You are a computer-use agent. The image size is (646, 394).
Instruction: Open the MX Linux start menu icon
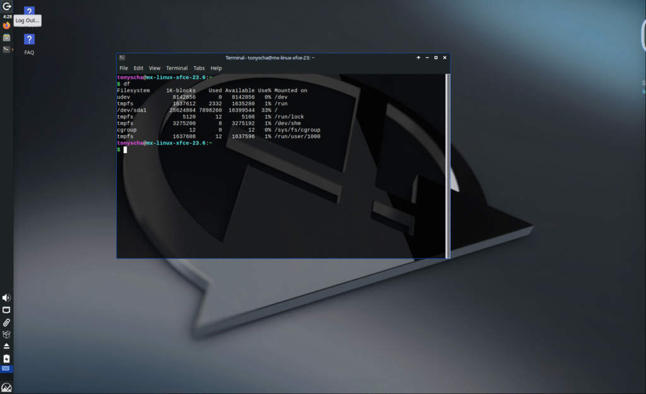click(x=6, y=387)
